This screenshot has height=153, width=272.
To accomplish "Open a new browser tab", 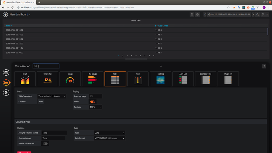I will click(39, 2).
